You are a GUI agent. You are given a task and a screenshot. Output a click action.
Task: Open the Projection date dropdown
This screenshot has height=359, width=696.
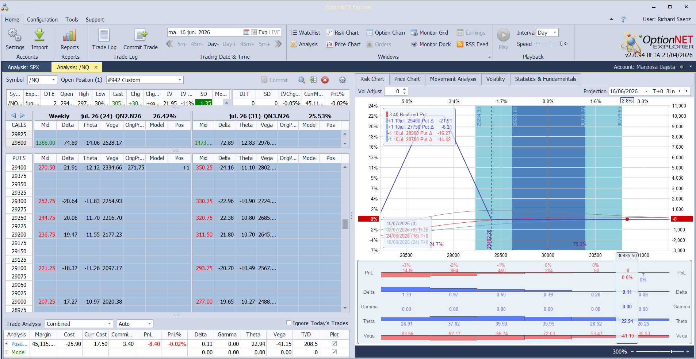point(646,91)
